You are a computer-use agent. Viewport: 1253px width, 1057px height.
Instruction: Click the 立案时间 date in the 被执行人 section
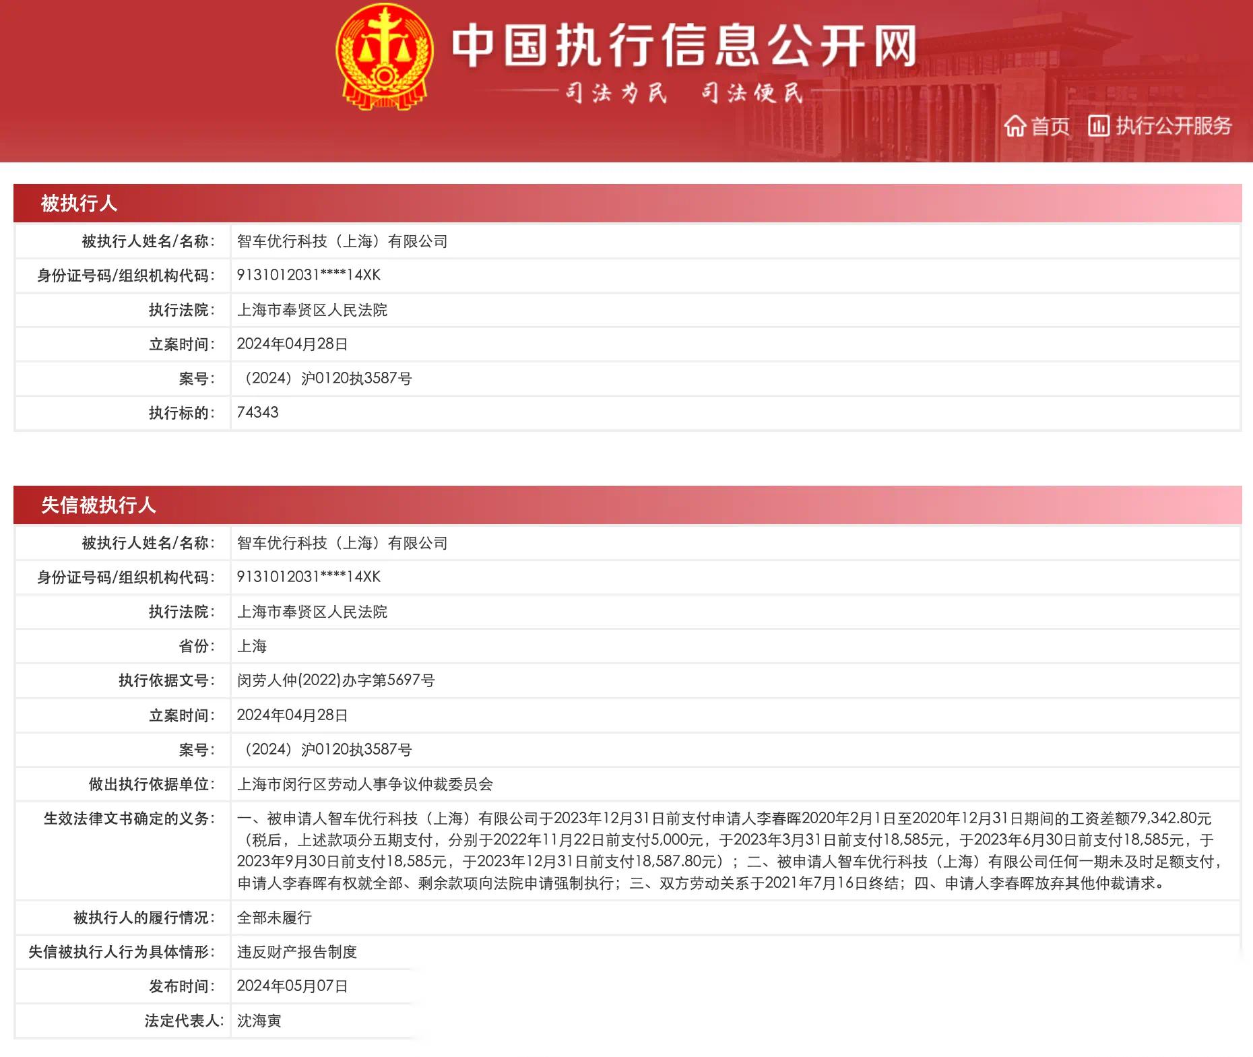292,344
